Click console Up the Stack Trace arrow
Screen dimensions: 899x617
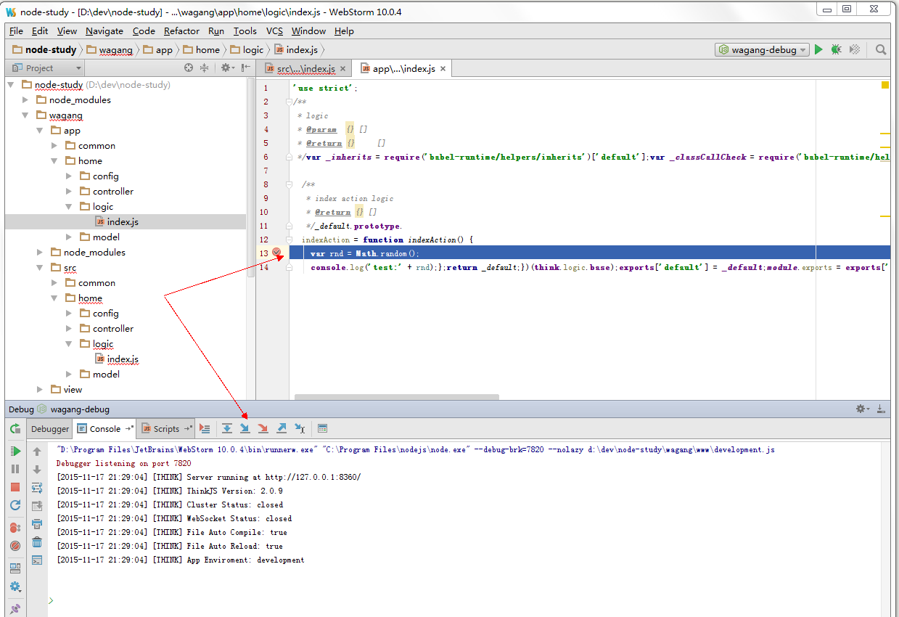[37, 451]
